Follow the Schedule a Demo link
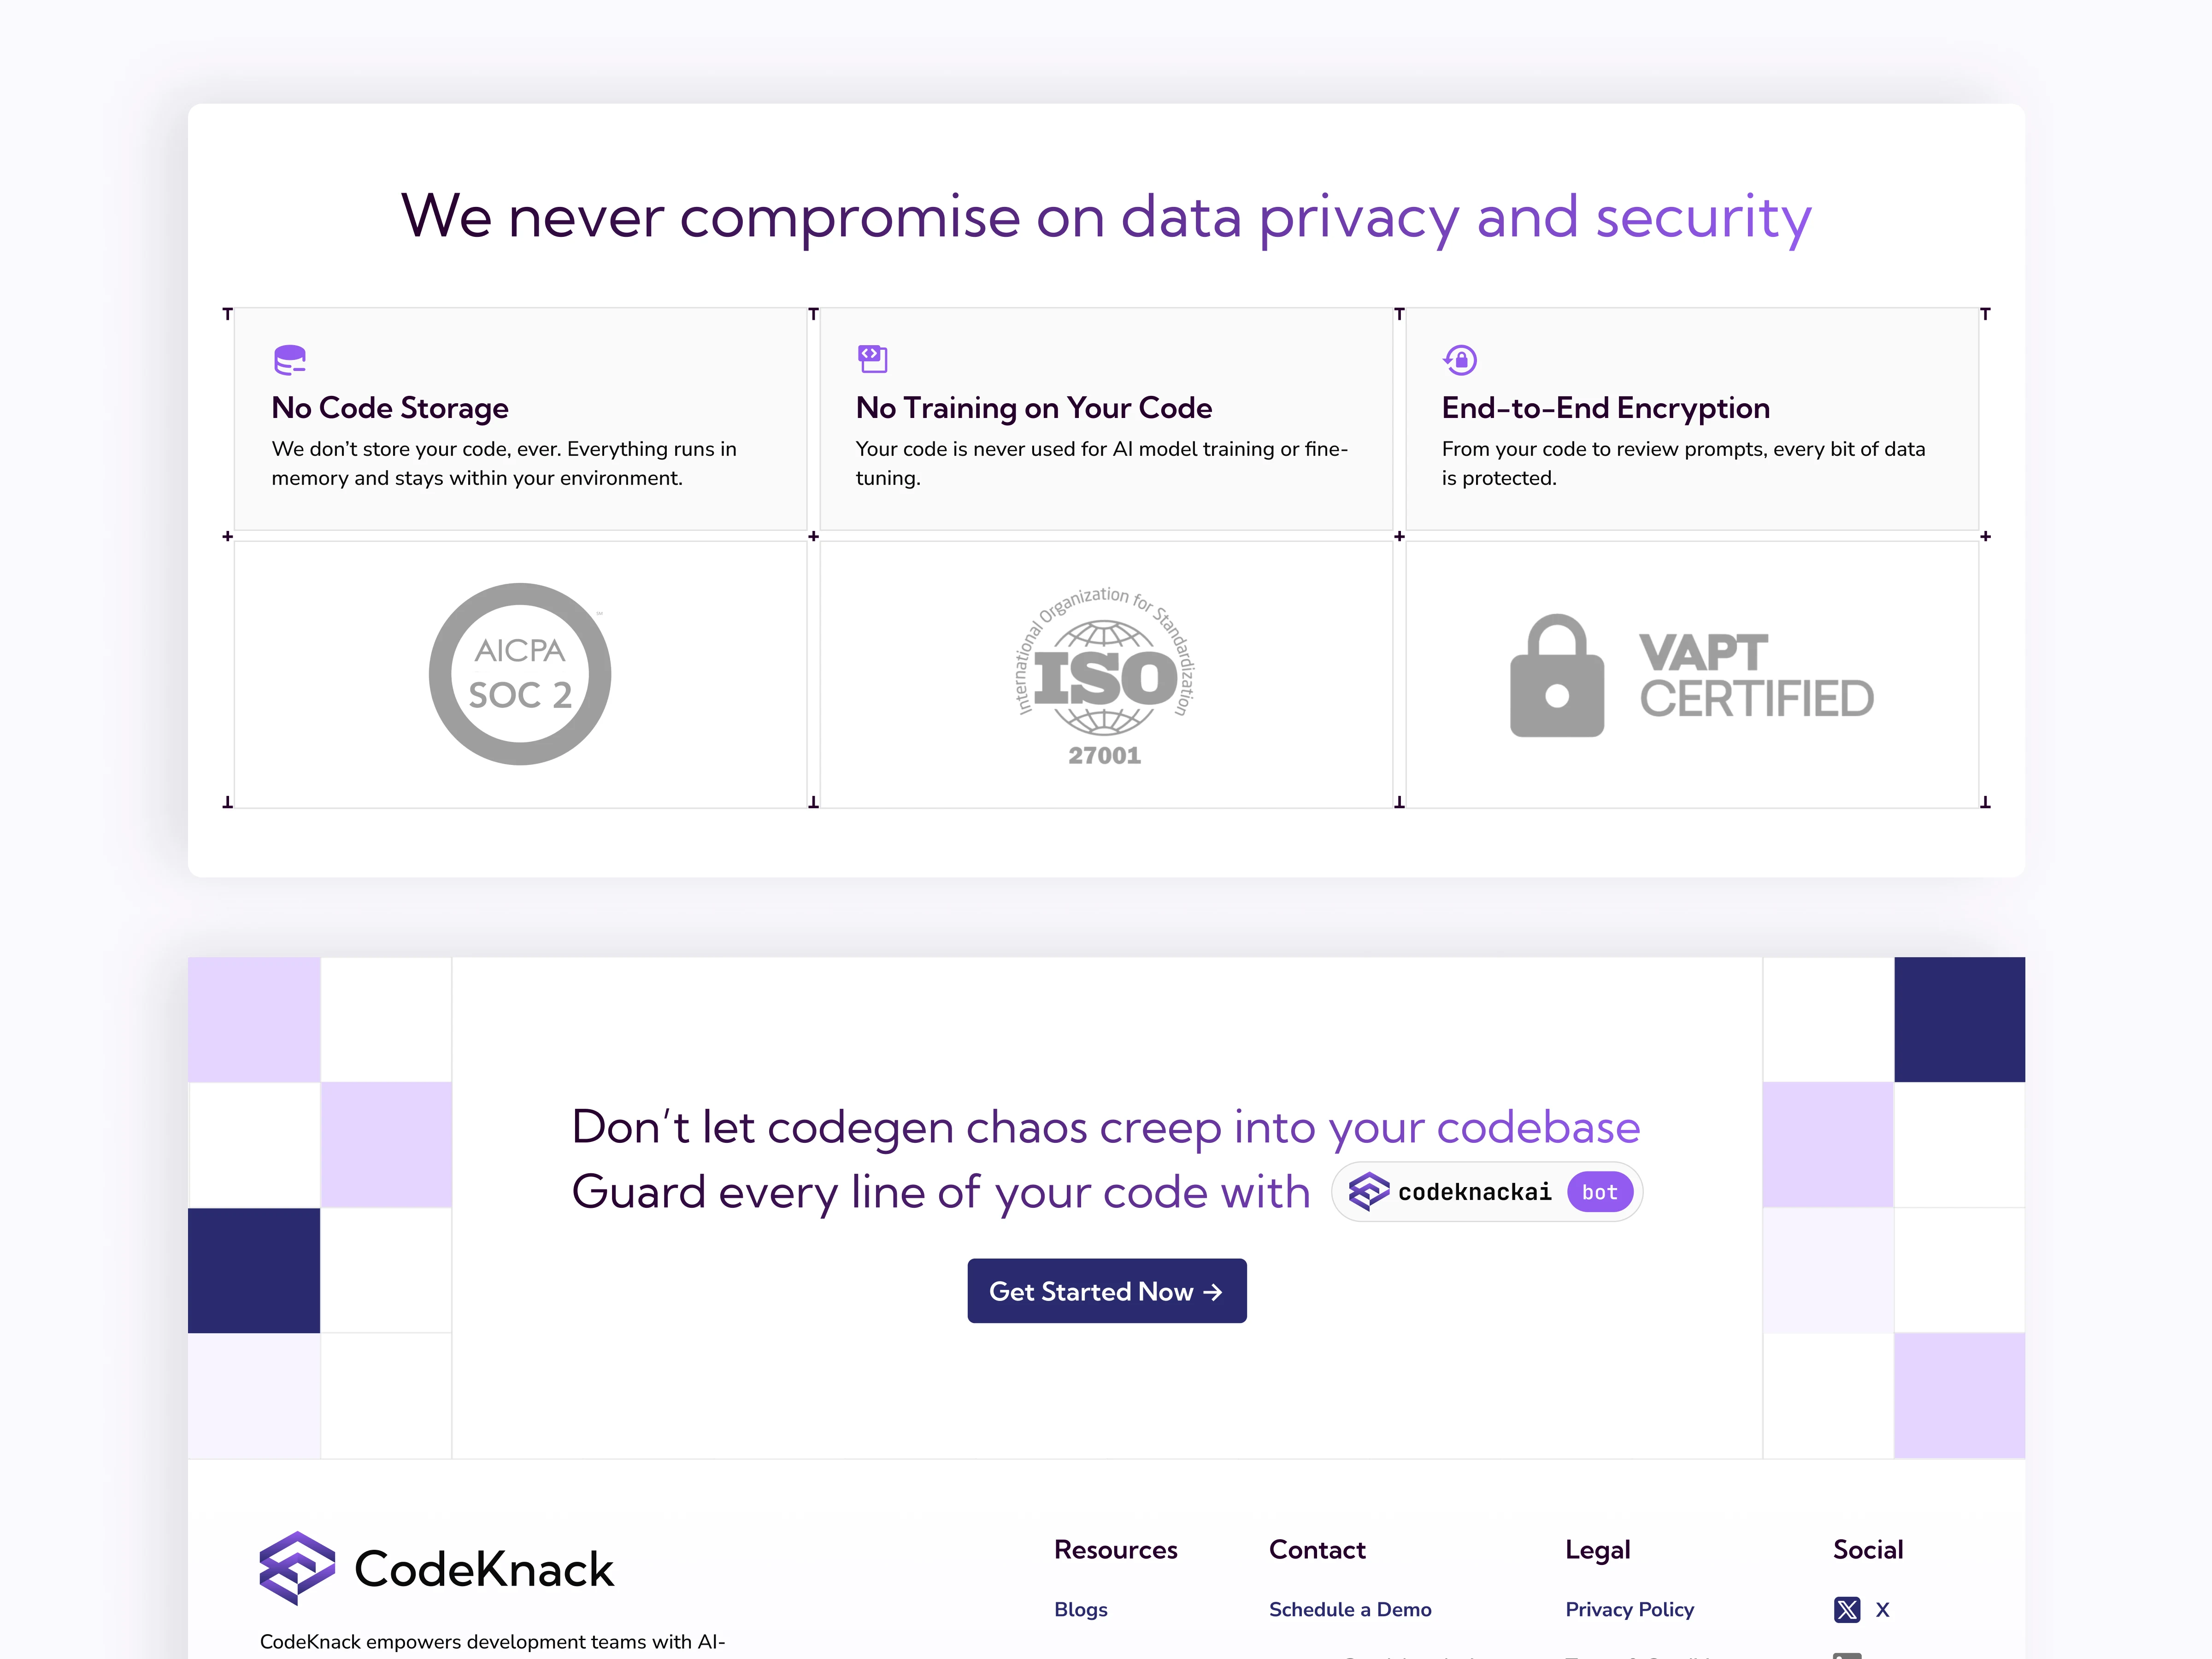 click(1349, 1609)
